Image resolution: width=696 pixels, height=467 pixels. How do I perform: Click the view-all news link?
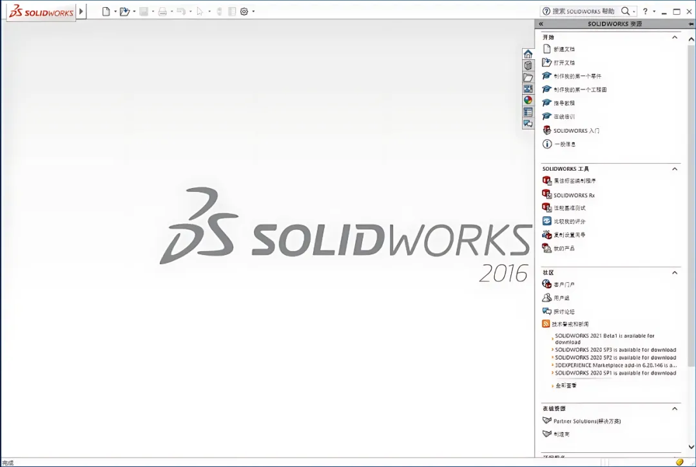tap(566, 386)
